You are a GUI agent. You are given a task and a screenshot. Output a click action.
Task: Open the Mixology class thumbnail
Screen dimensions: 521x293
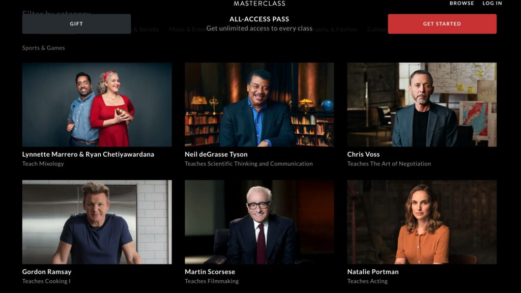point(97,105)
